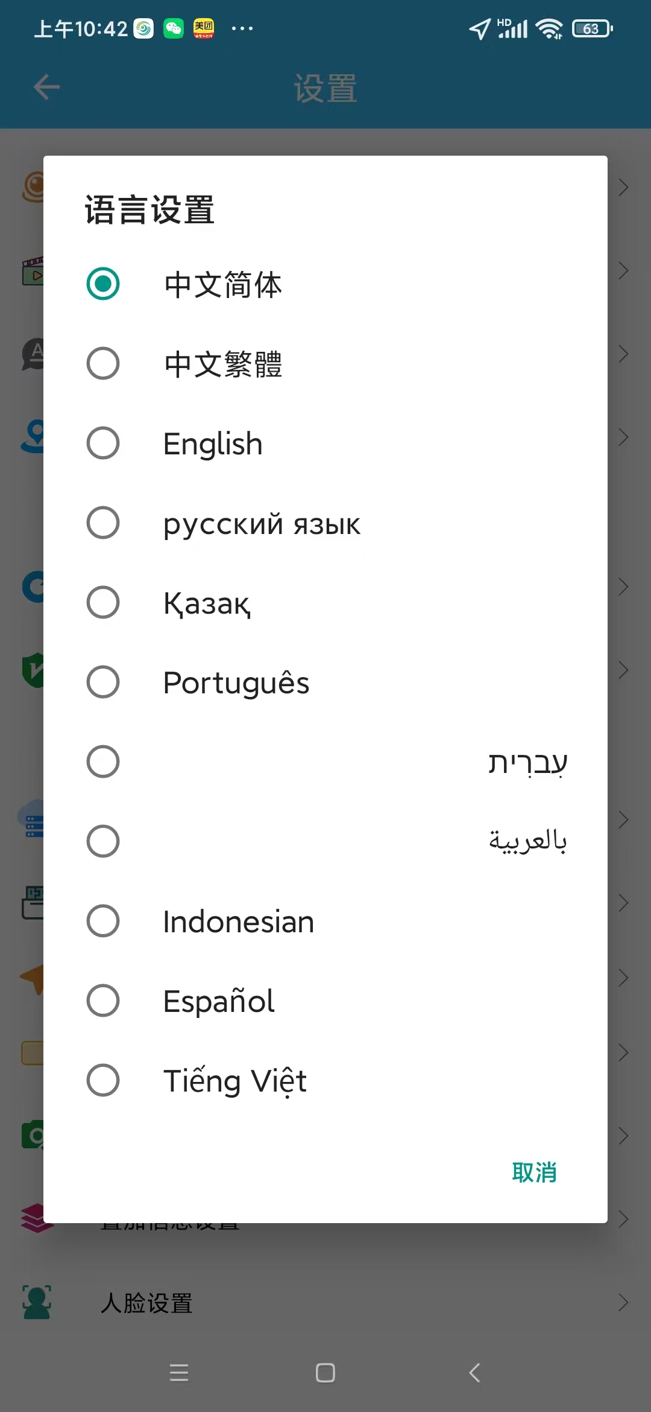Screen dimensions: 651x1412
Task: Click the face settings icon
Action: tap(36, 1302)
